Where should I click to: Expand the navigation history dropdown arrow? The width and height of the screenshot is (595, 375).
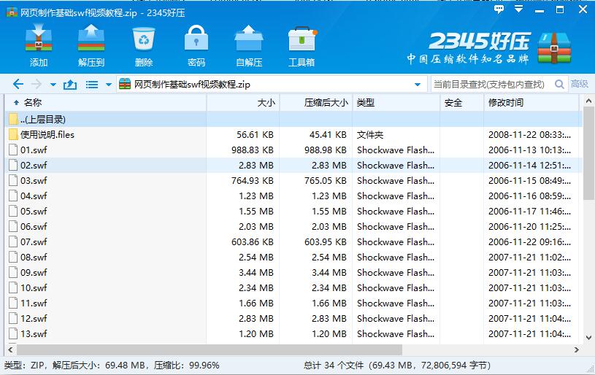[53, 85]
